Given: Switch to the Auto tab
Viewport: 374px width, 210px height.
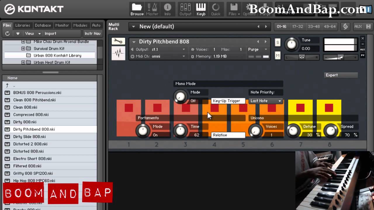Looking at the screenshot, I should coord(96,25).
